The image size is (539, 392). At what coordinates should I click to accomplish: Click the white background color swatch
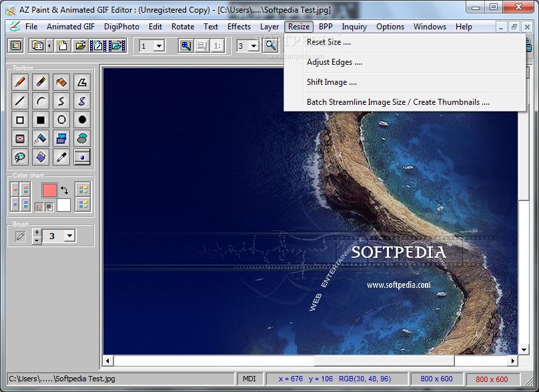[x=63, y=205]
